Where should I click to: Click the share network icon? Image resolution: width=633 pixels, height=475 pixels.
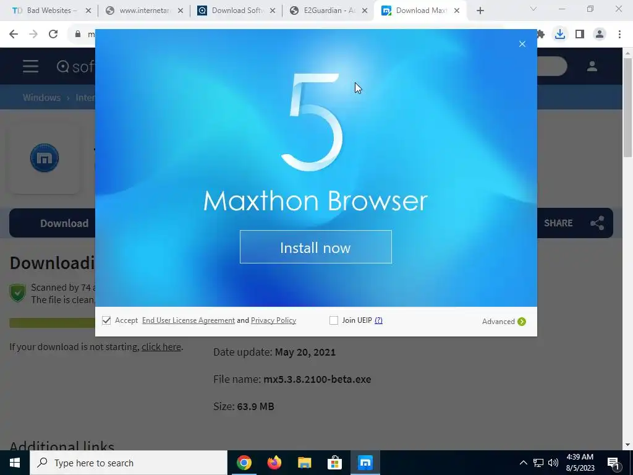click(x=597, y=223)
